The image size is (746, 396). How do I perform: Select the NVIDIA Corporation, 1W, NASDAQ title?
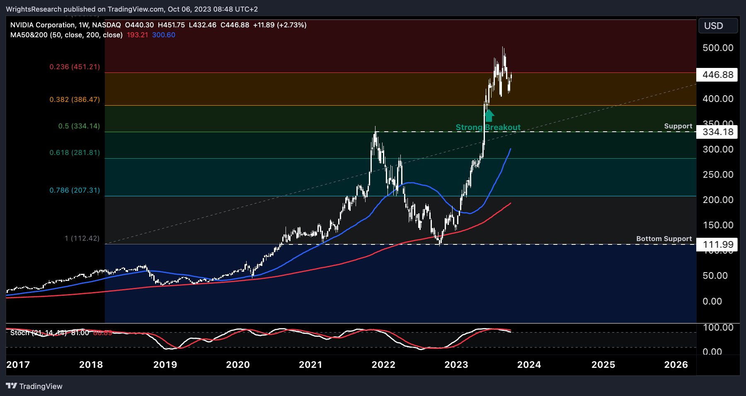(x=65, y=25)
